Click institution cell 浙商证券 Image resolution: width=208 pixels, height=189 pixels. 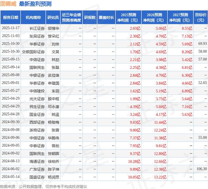pos(37,130)
